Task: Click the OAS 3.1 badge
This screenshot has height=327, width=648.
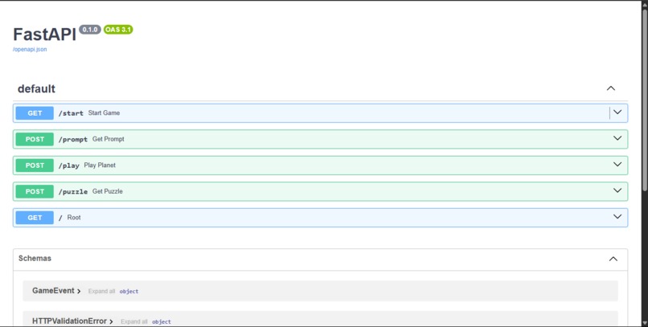Action: pos(118,29)
